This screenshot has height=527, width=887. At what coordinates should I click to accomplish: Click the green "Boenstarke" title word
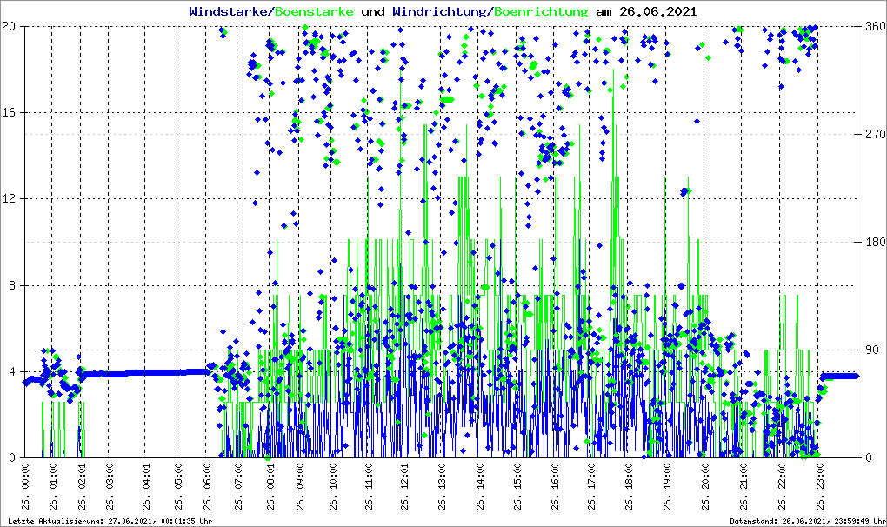[x=314, y=11]
